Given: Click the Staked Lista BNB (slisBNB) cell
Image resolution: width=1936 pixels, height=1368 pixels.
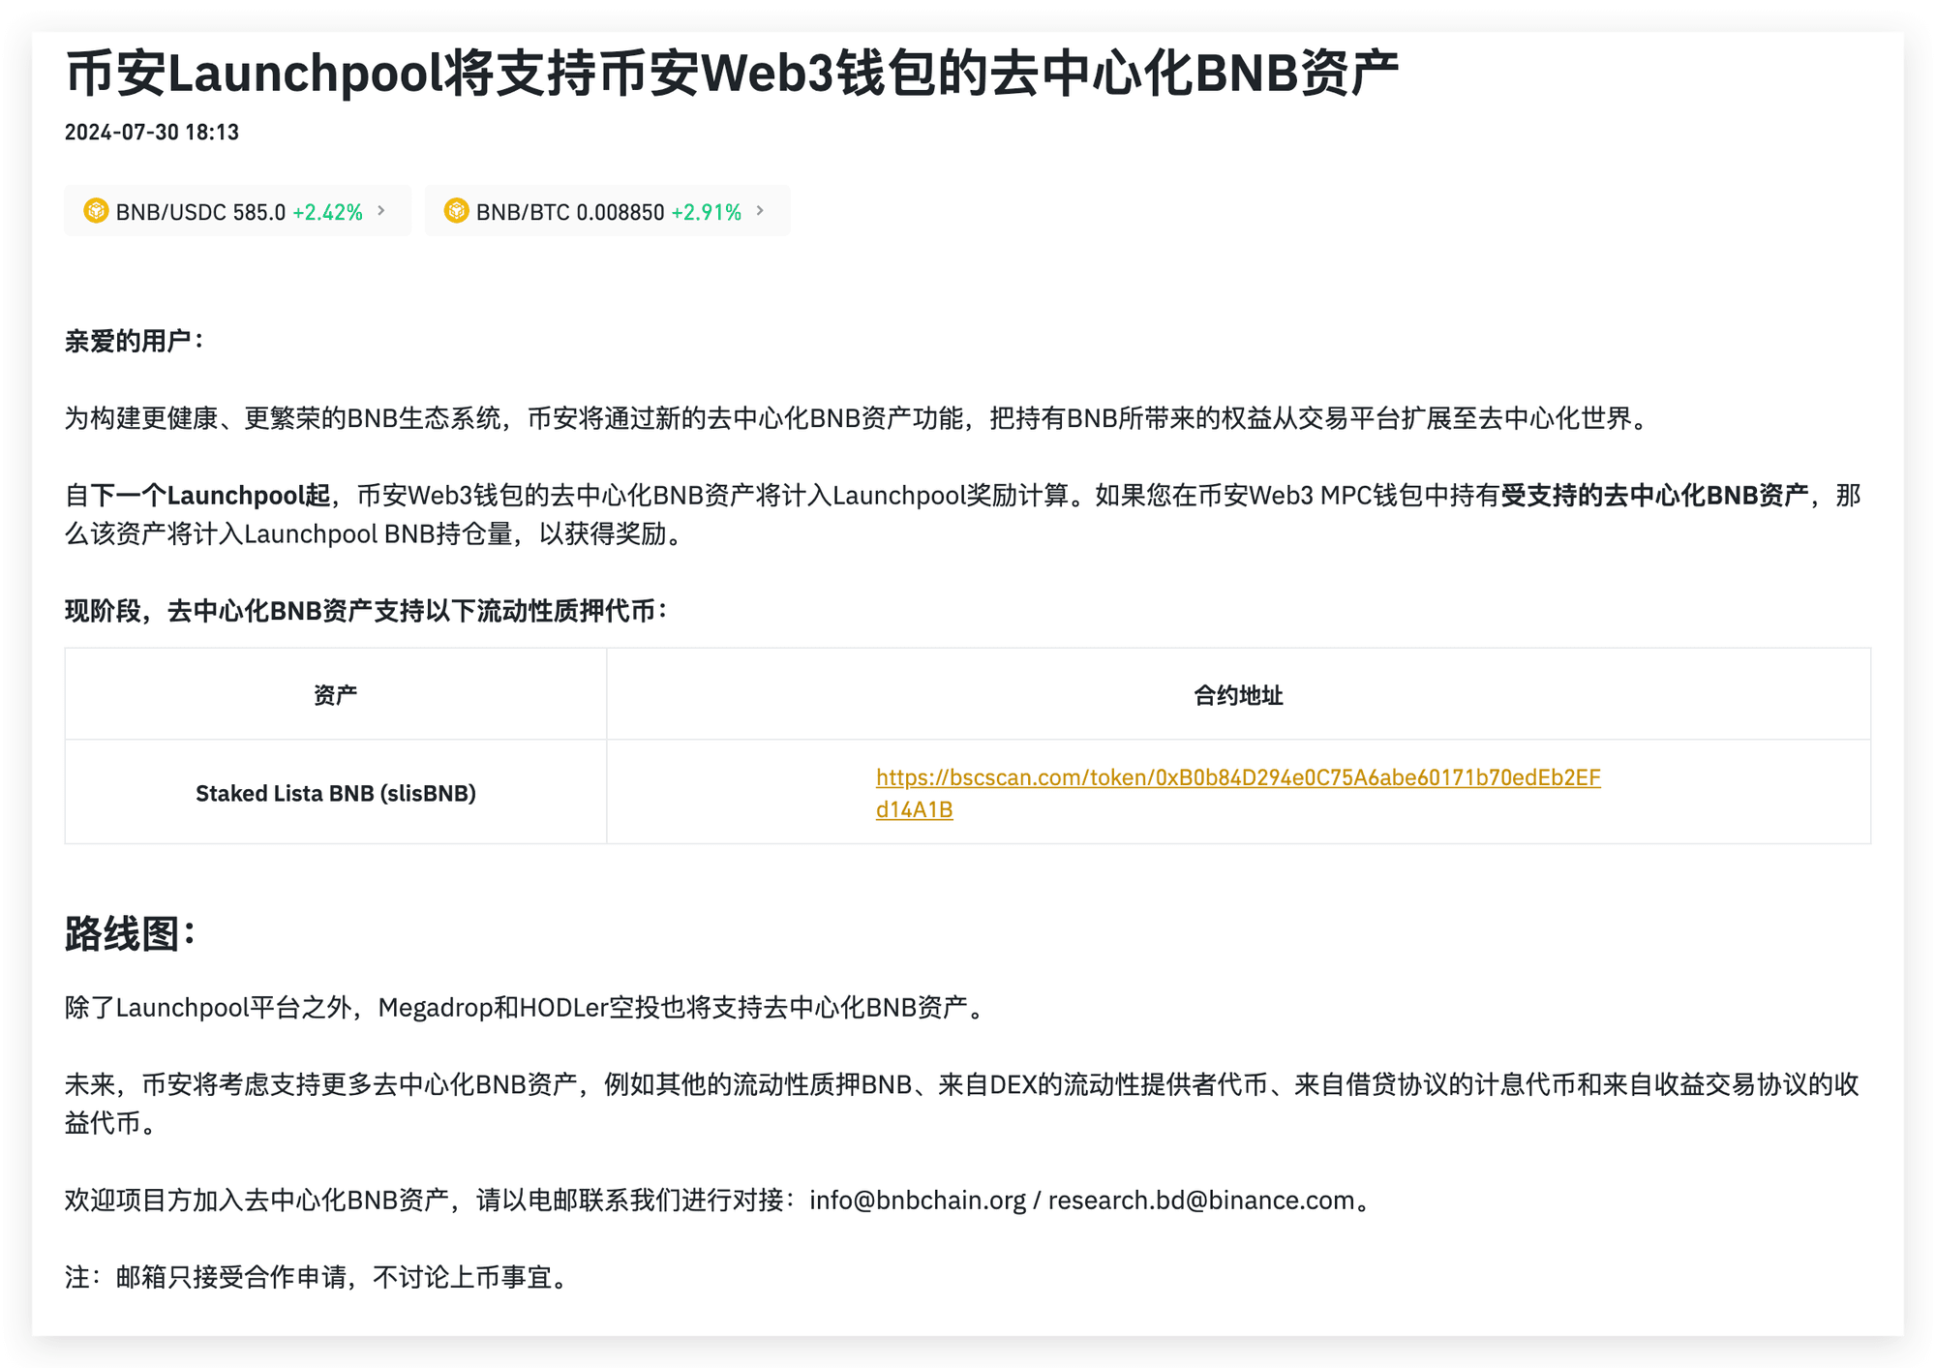Looking at the screenshot, I should pos(335,793).
